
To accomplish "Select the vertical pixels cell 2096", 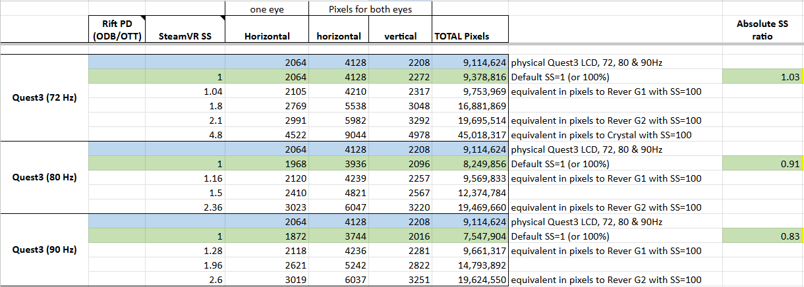I will 400,164.
